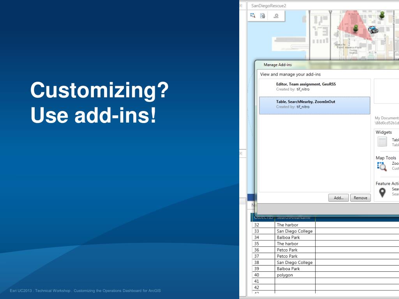Click OBJECTID cell 42 in the table
This screenshot has height=299, width=399.
tap(263, 287)
